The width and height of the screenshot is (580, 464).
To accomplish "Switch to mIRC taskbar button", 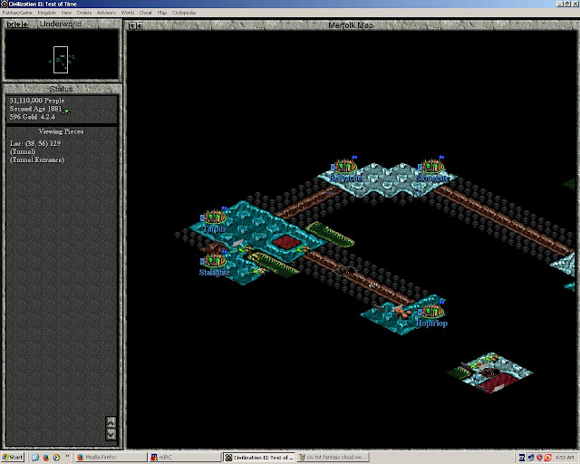I will click(185, 458).
